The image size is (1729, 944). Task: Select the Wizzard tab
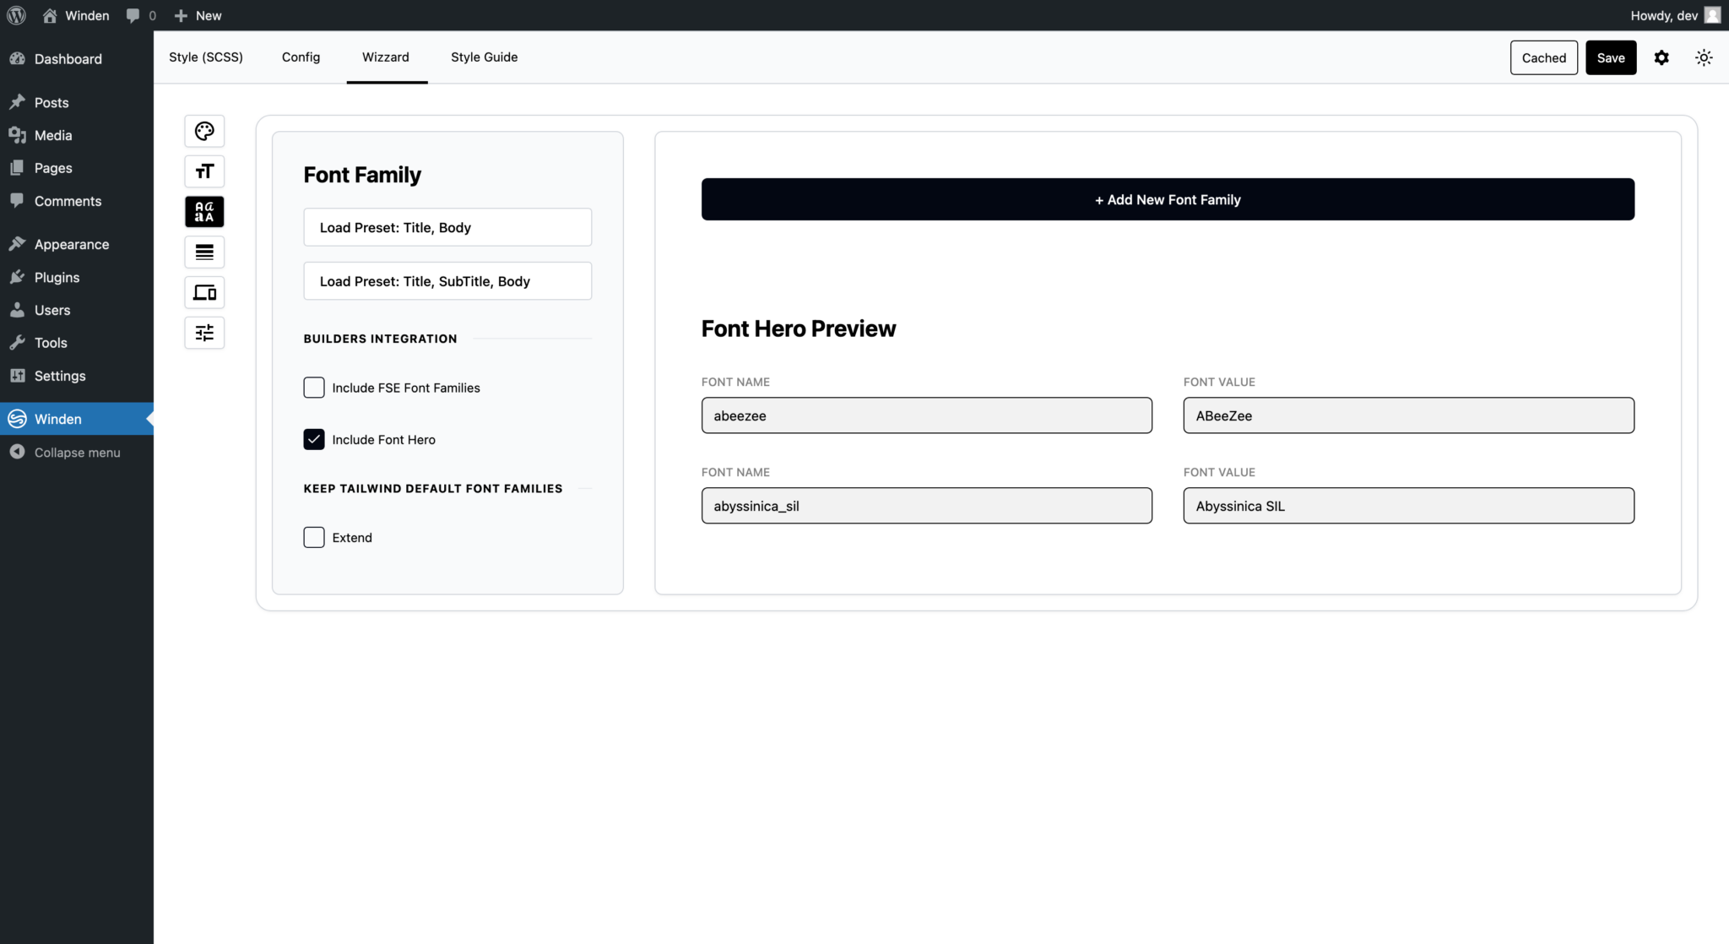pos(386,57)
